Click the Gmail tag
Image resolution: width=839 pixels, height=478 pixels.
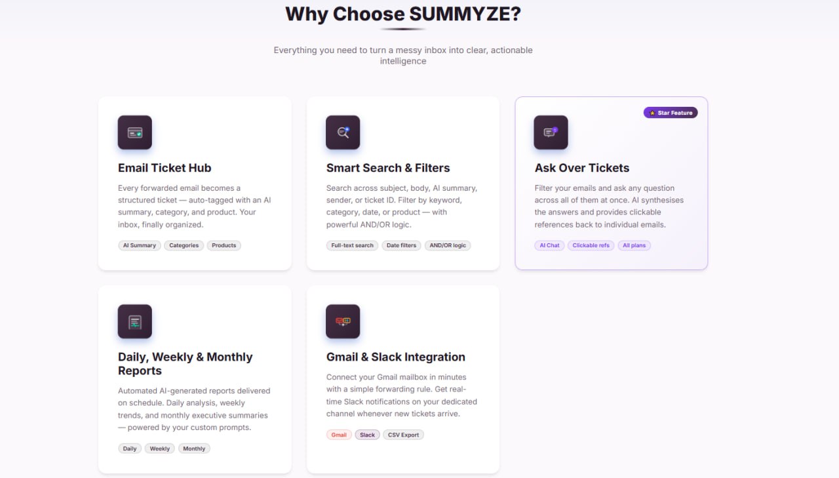point(339,434)
